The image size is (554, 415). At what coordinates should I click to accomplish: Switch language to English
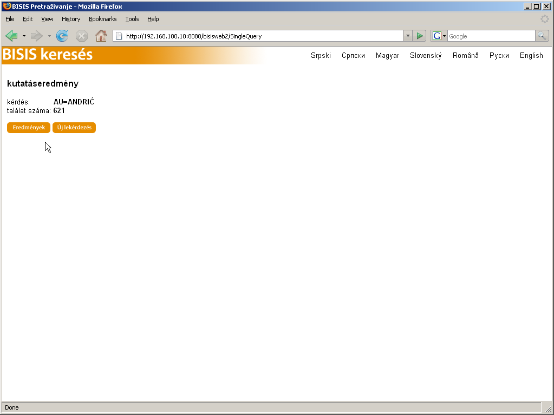pos(531,55)
